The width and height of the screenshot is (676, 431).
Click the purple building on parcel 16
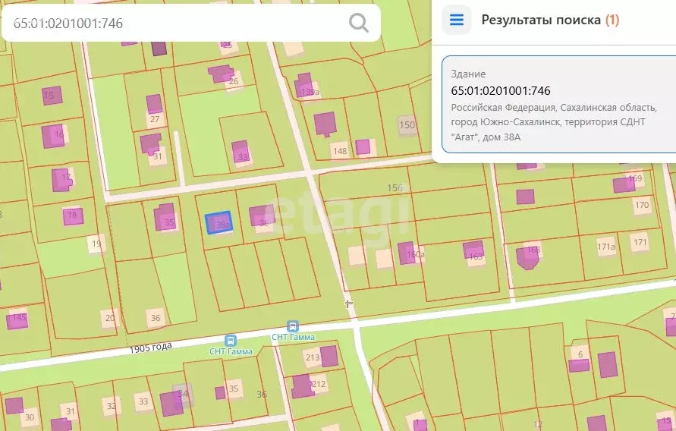coord(54,136)
